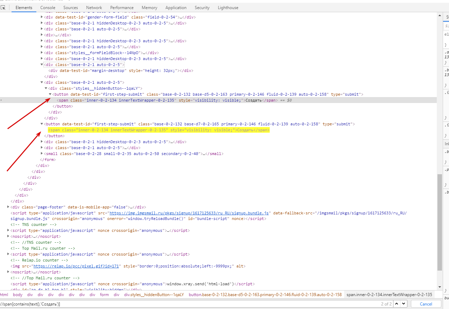Expand the page-footer div node

click(8, 207)
